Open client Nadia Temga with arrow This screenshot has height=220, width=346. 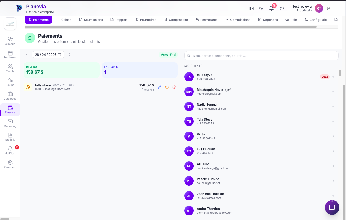coord(333,106)
